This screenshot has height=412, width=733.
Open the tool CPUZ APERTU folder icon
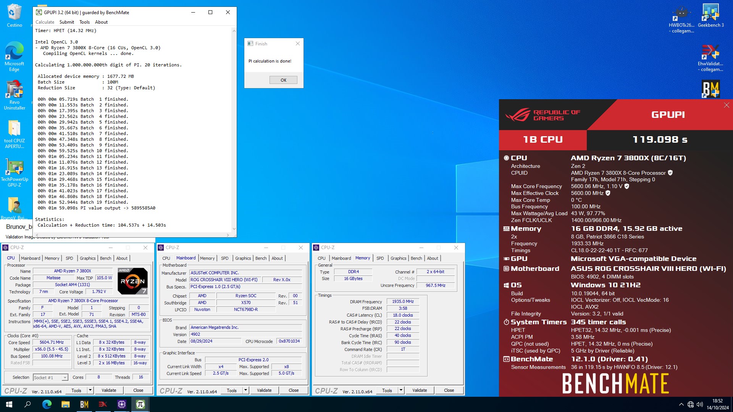(14, 134)
